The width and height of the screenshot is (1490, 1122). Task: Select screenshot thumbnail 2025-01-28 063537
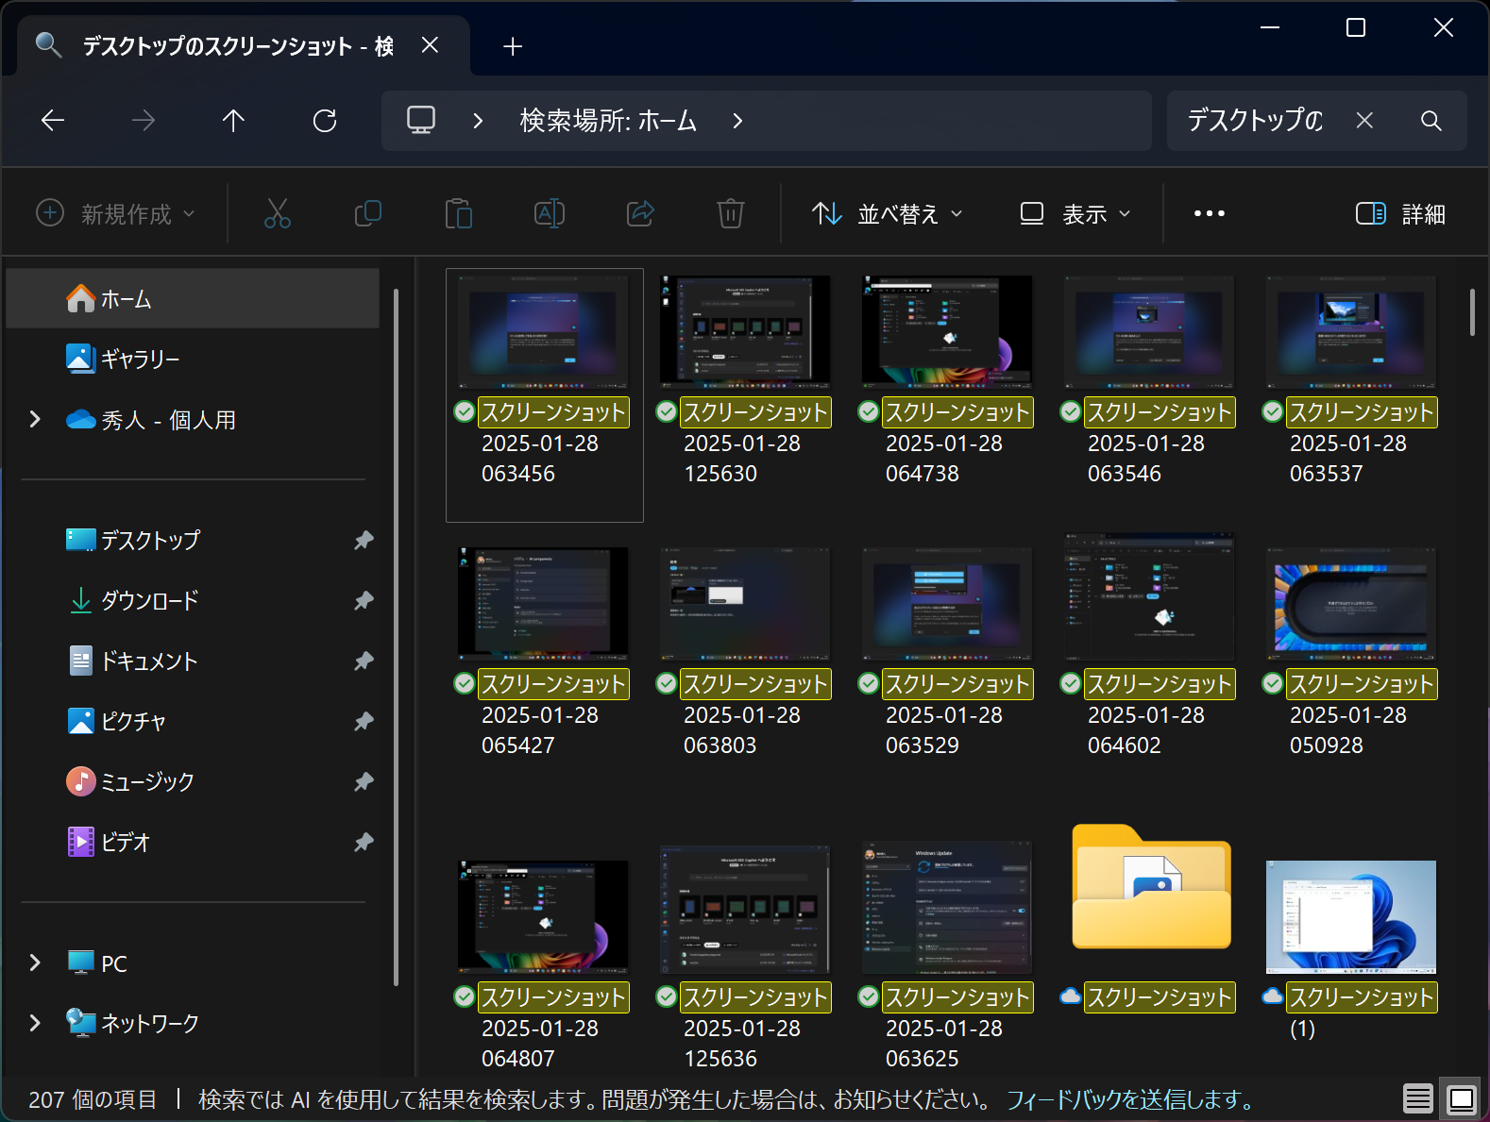click(1351, 331)
